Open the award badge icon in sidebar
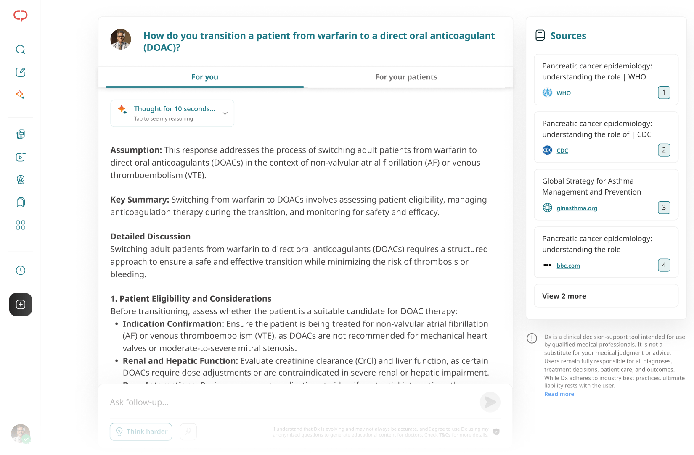This screenshot has width=694, height=455. click(x=21, y=180)
